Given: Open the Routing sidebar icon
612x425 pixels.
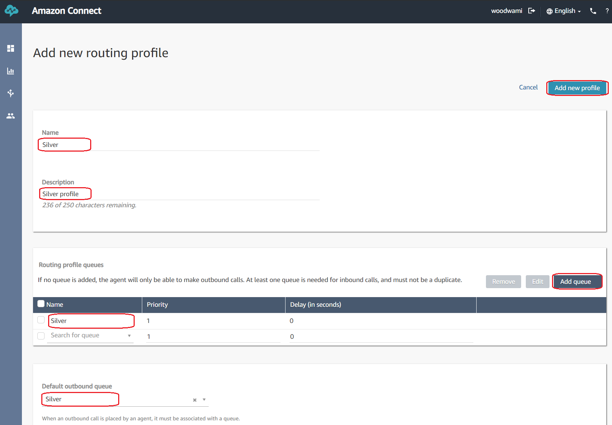Looking at the screenshot, I should 11,93.
